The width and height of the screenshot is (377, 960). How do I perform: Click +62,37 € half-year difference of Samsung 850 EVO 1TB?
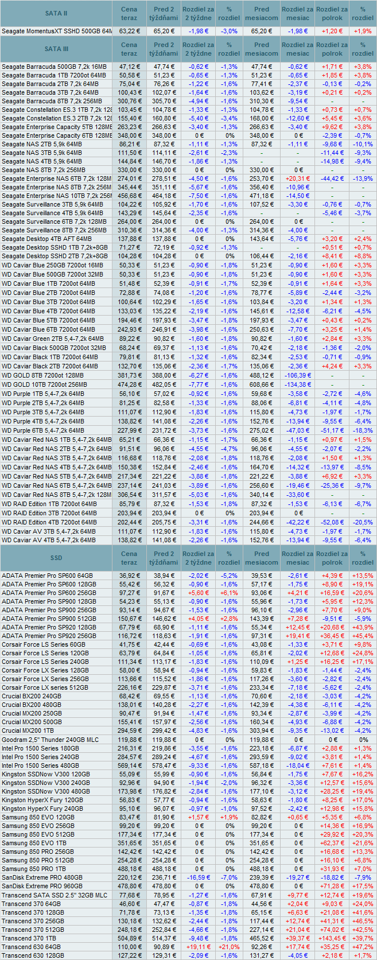click(x=332, y=843)
